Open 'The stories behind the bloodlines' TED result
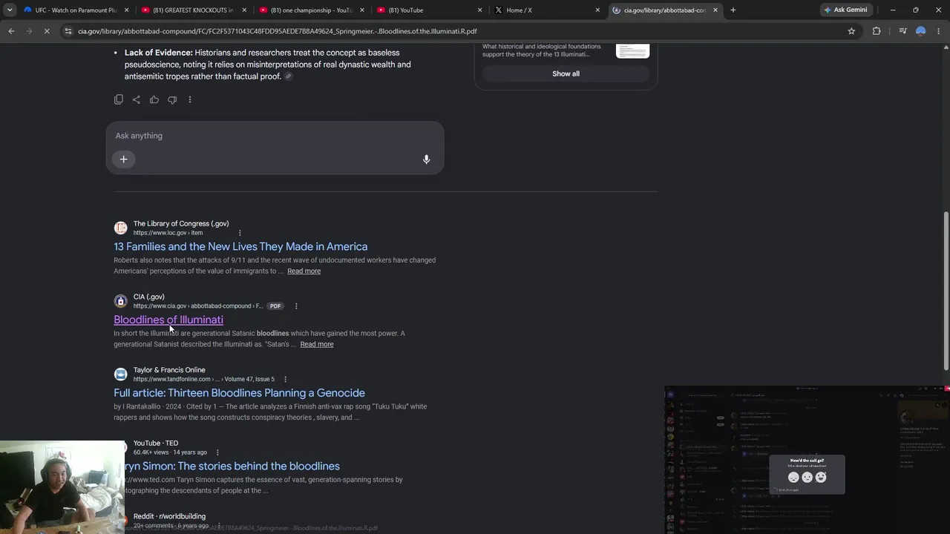 click(x=232, y=466)
